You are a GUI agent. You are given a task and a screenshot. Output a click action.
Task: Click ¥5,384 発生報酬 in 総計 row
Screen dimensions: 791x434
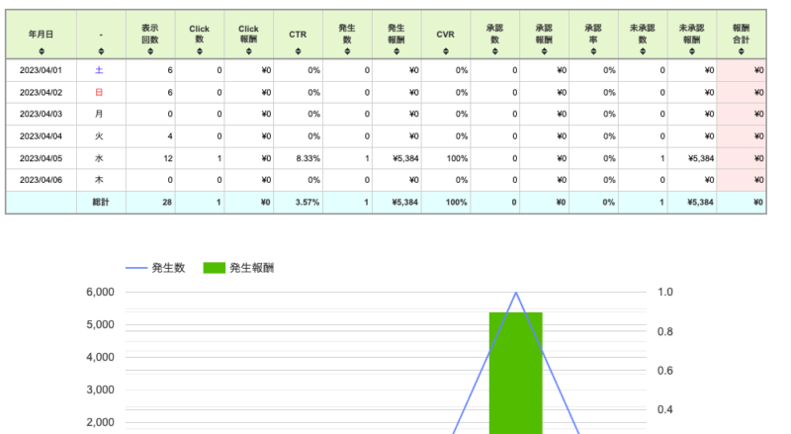click(405, 203)
